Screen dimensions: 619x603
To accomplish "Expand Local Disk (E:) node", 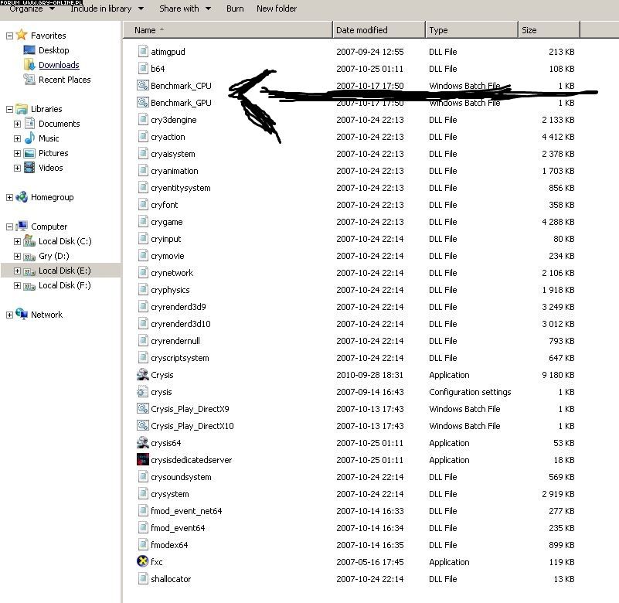I will 17,271.
